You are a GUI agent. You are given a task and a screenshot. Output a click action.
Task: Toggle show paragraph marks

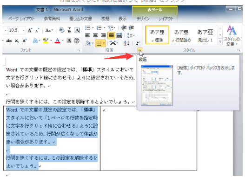pyautogui.click(x=138, y=43)
